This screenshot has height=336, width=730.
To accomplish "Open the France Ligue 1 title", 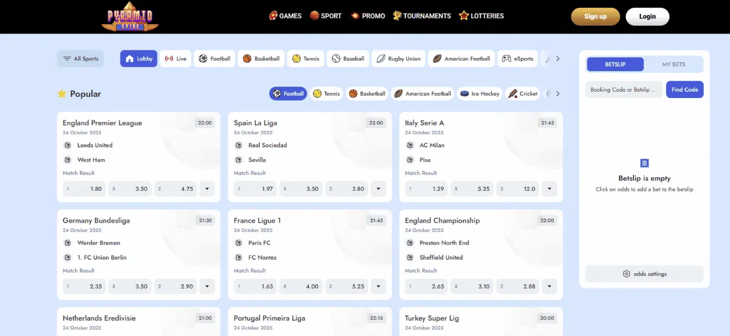I will click(257, 220).
